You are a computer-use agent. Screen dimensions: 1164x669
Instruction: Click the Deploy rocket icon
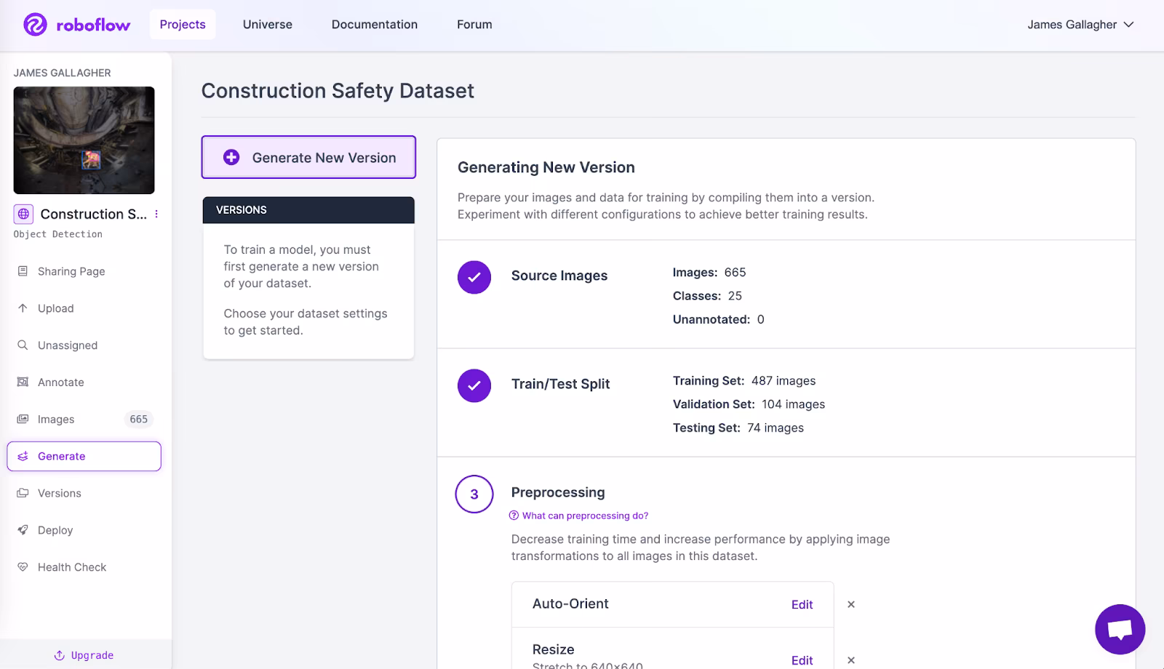pyautogui.click(x=23, y=530)
